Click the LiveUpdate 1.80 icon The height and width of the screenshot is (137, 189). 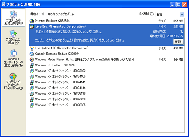tap(32, 48)
